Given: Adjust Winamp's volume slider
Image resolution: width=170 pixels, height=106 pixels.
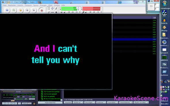Looking at the screenshot, I should (18, 99).
